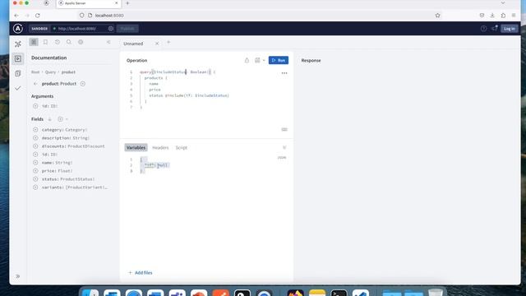Open the help question mark icon
The width and height of the screenshot is (526, 296).
[483, 29]
